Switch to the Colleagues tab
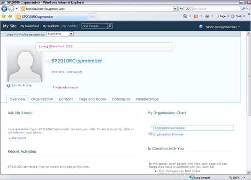The image size is (251, 180). 121,99
